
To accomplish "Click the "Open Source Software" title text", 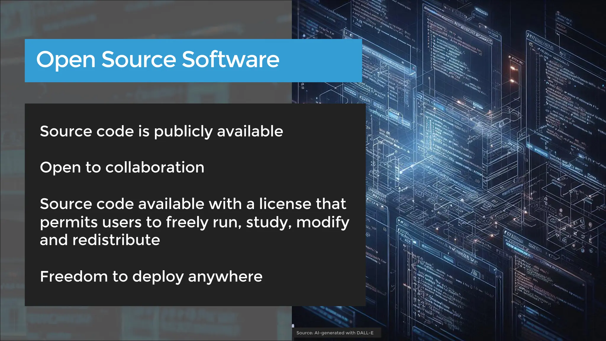I will click(157, 59).
